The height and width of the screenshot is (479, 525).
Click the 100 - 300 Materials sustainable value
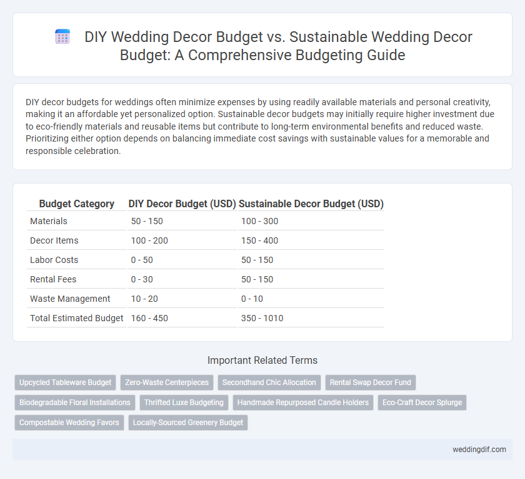point(259,221)
